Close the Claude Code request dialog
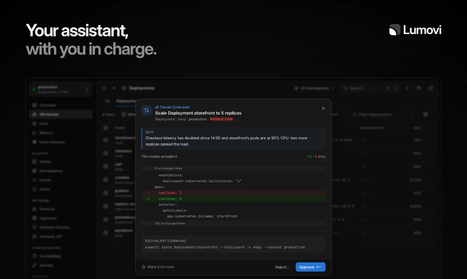This screenshot has width=467, height=279. click(323, 108)
